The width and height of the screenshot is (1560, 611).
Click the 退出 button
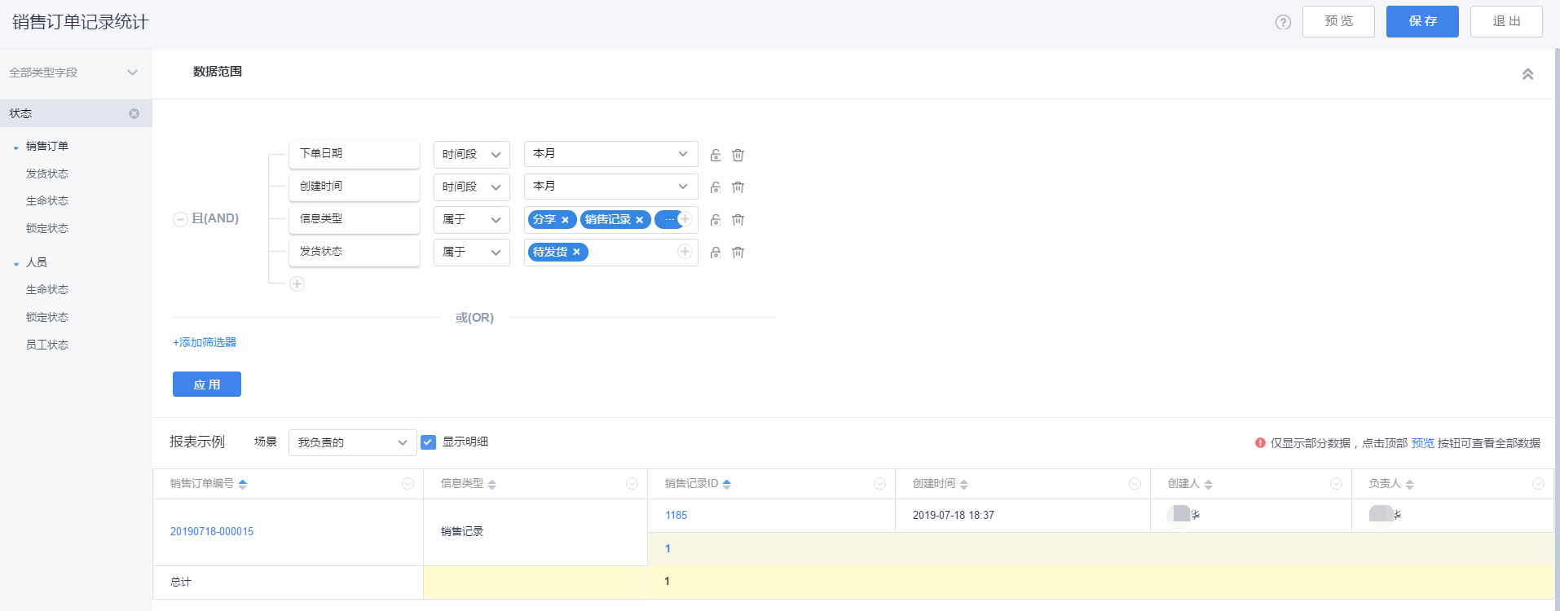1506,21
